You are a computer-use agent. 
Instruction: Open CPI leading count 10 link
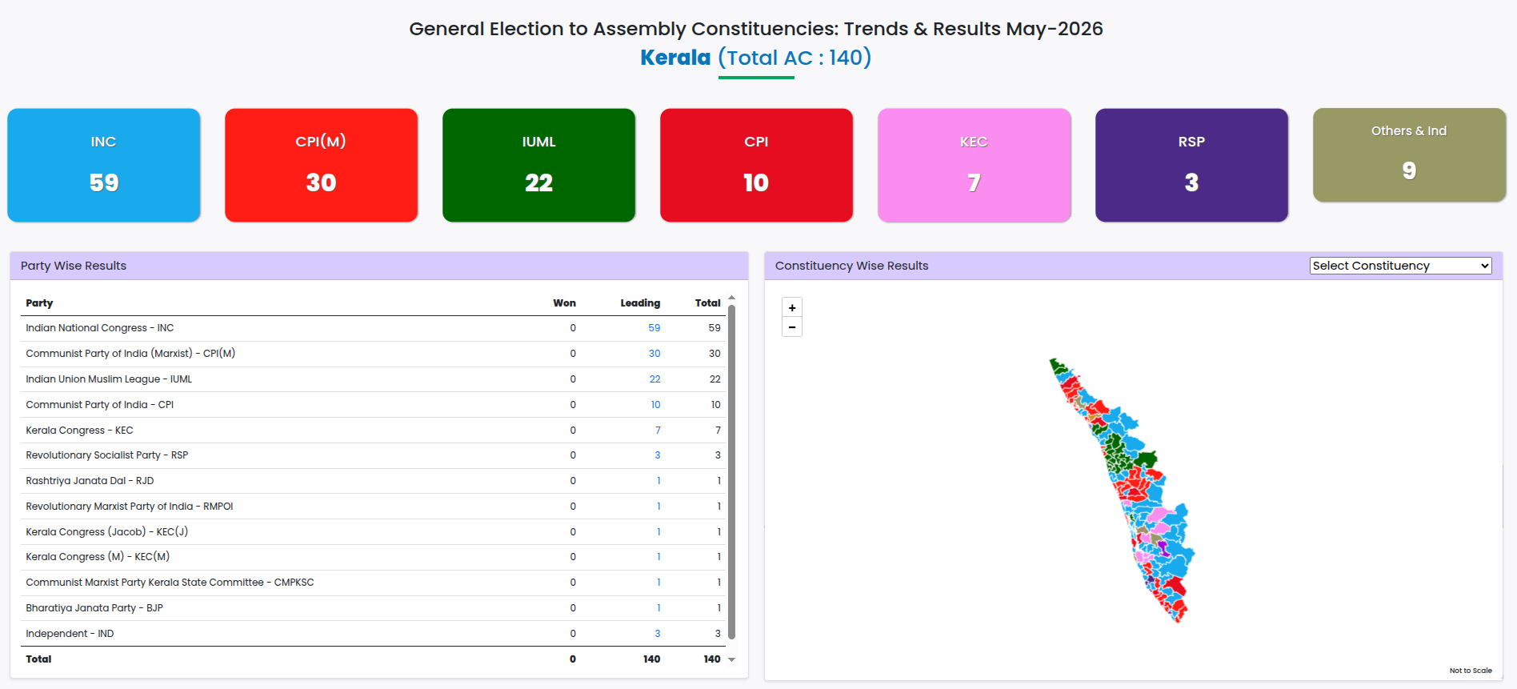click(x=655, y=405)
